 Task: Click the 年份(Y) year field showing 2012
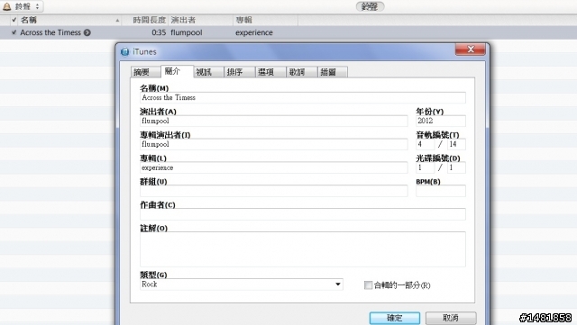[441, 121]
